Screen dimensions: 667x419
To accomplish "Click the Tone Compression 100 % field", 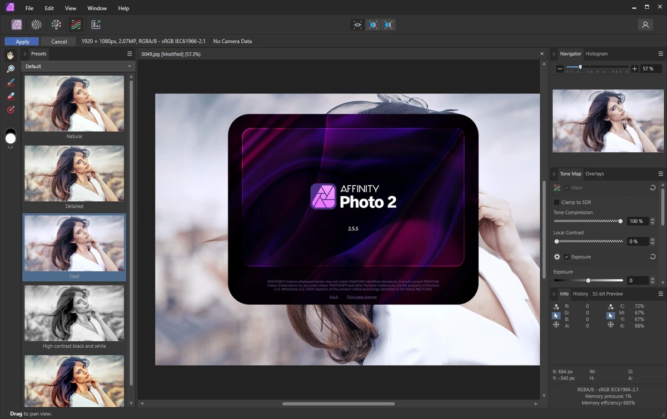I will pos(638,221).
